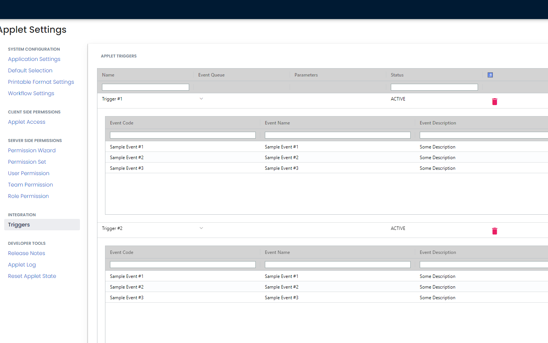Go to Default Selection
This screenshot has height=343, width=548.
tap(30, 70)
